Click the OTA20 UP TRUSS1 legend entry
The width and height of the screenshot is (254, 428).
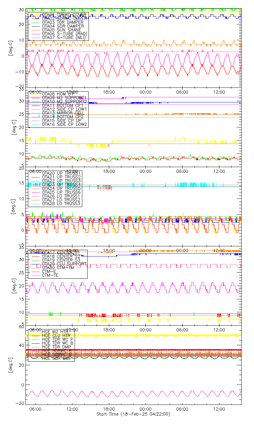point(61,173)
